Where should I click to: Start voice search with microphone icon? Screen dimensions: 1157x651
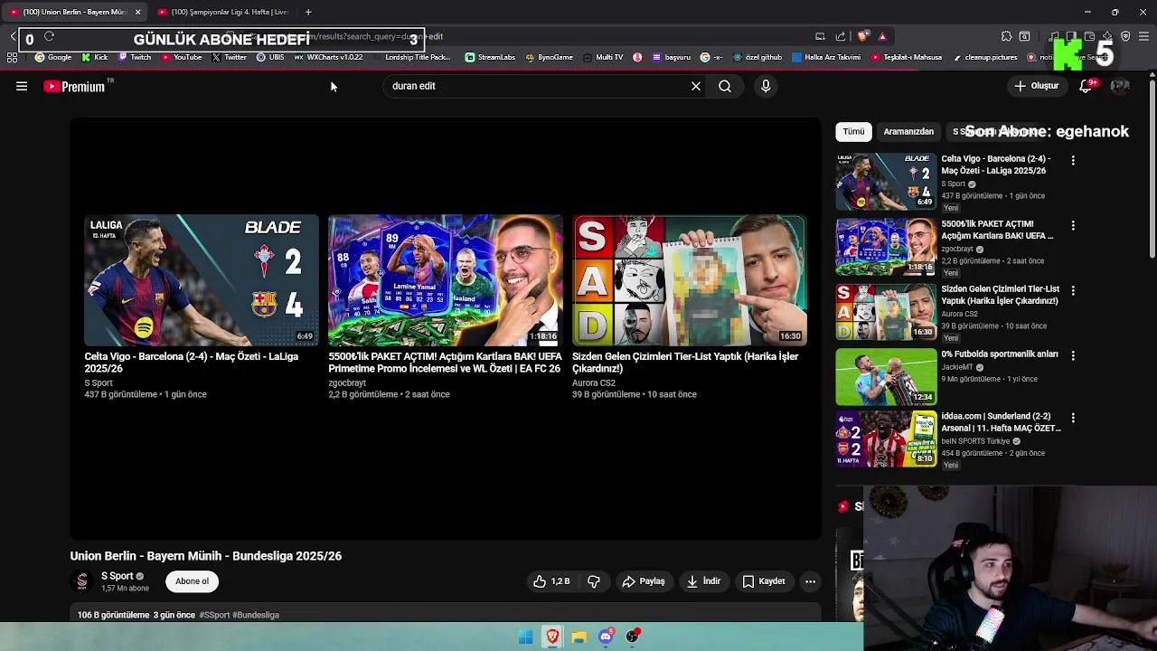pyautogui.click(x=766, y=86)
